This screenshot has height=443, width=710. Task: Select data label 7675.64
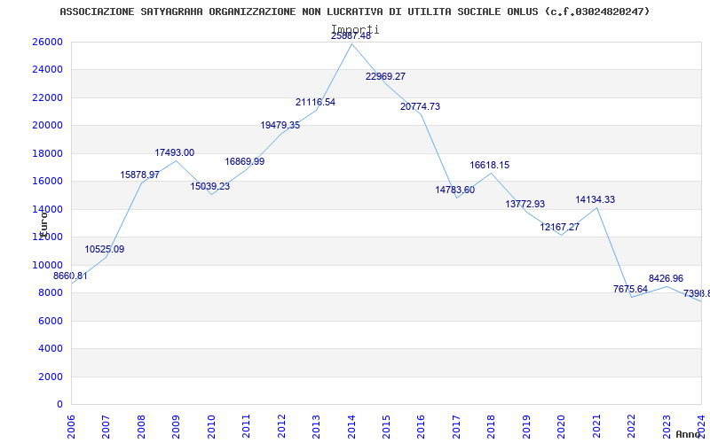pos(630,289)
